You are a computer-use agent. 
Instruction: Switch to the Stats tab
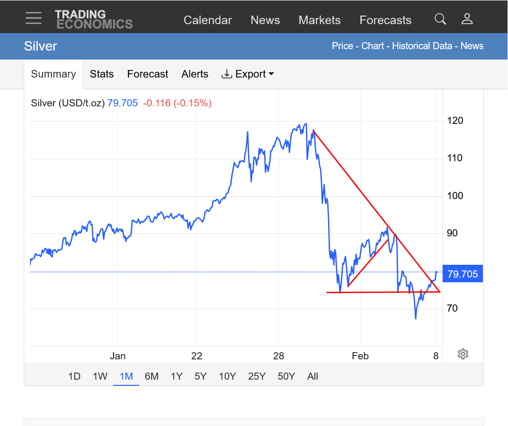coord(102,74)
